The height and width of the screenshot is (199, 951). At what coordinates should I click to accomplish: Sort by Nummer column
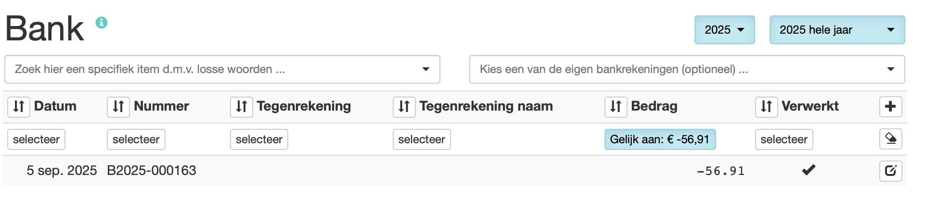pyautogui.click(x=118, y=106)
